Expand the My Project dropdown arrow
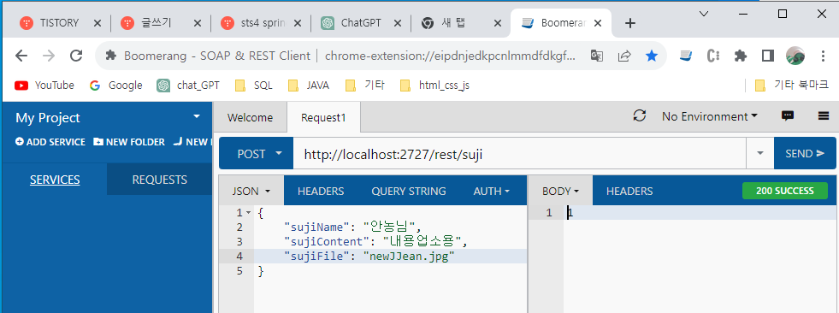Viewport: 839px width, 313px height. coord(197,116)
